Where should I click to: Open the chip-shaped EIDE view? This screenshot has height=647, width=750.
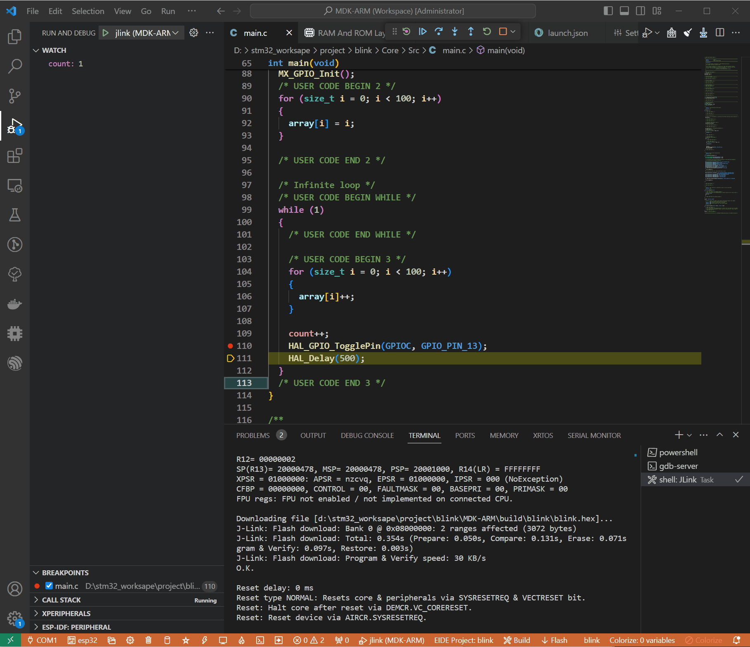click(x=15, y=333)
